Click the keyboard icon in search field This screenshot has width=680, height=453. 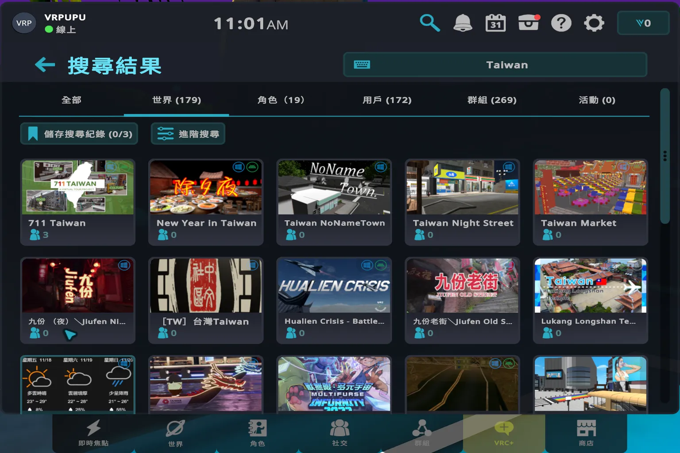click(x=362, y=65)
